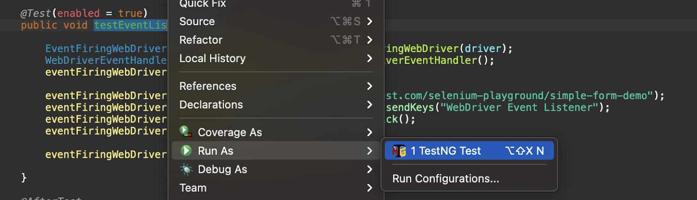697x200 pixels.
Task: Choose Source from the context menu
Action: coord(197,21)
